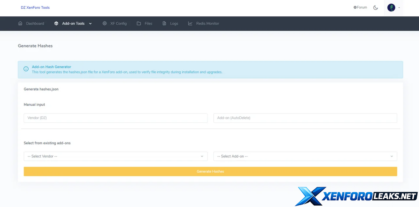Image resolution: width=419 pixels, height=207 pixels.
Task: Click the user avatar picture
Action: tap(391, 8)
